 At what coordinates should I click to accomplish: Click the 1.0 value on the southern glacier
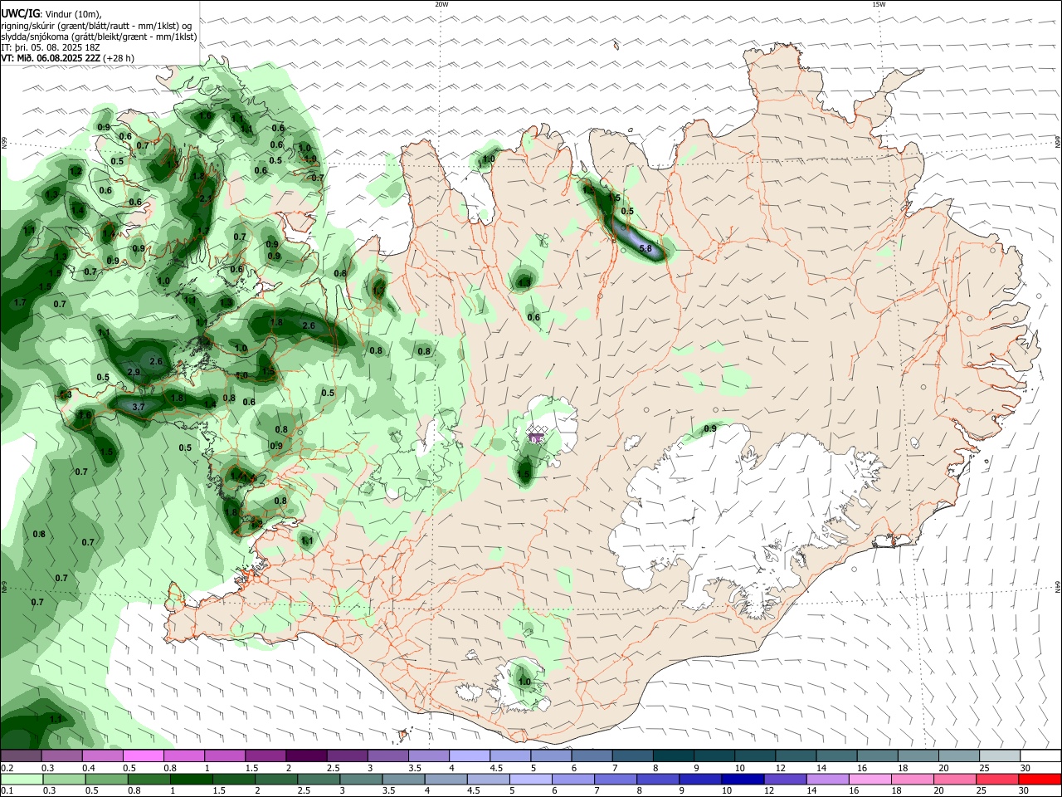click(x=524, y=682)
